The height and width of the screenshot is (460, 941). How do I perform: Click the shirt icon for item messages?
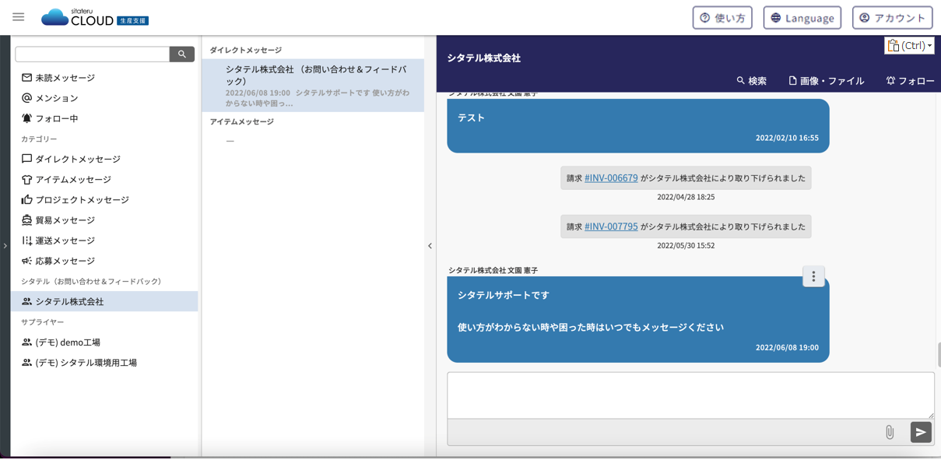coord(26,179)
